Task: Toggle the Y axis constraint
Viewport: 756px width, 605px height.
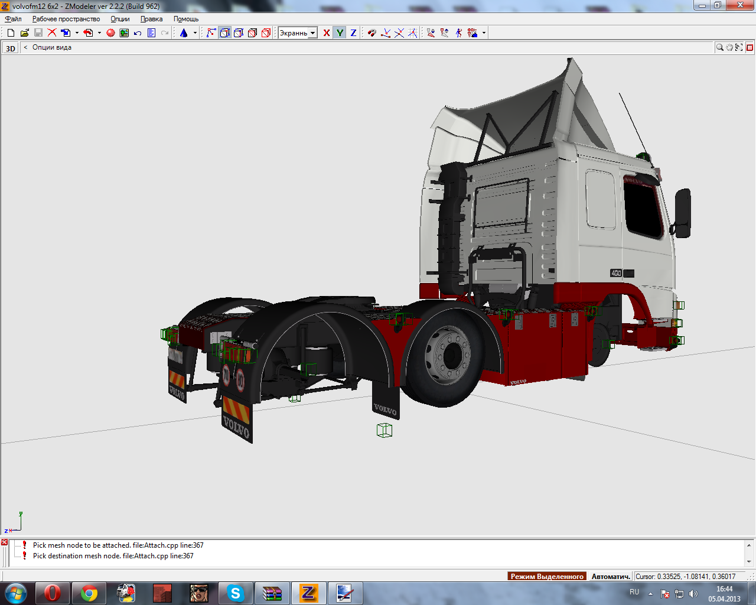Action: (x=340, y=33)
